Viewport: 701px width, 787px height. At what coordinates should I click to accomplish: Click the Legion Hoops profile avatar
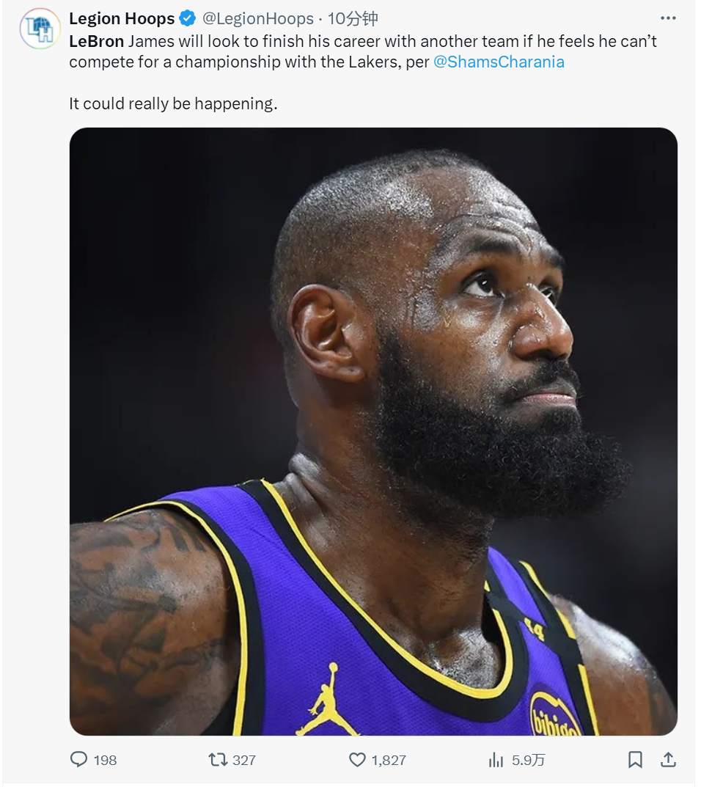pyautogui.click(x=40, y=29)
